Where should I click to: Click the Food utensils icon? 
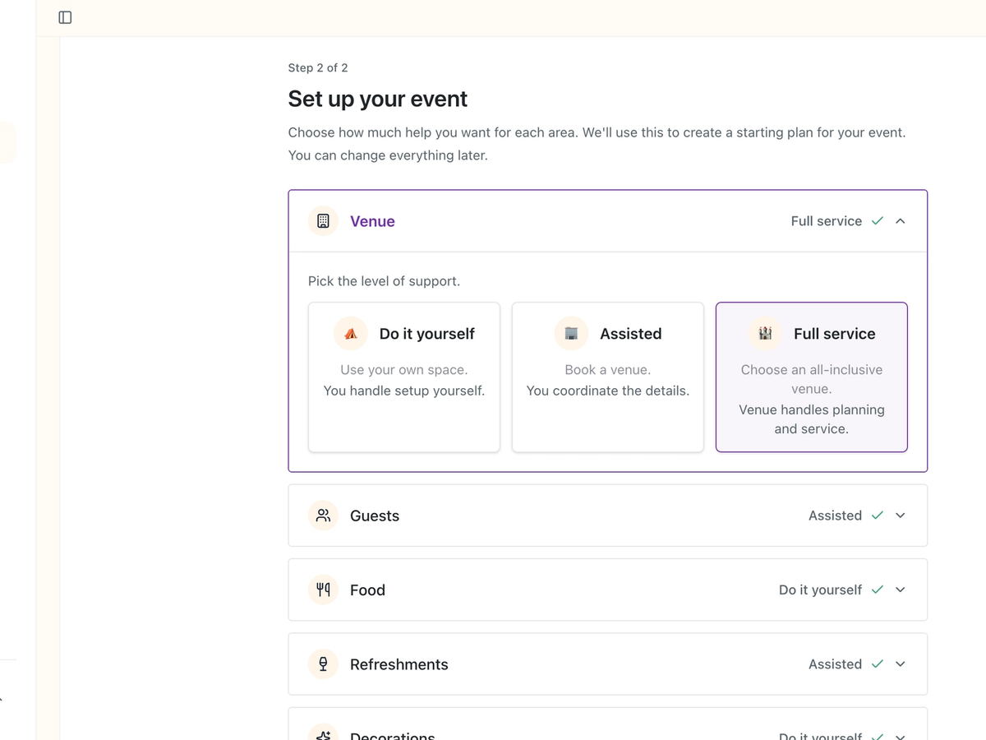(323, 590)
